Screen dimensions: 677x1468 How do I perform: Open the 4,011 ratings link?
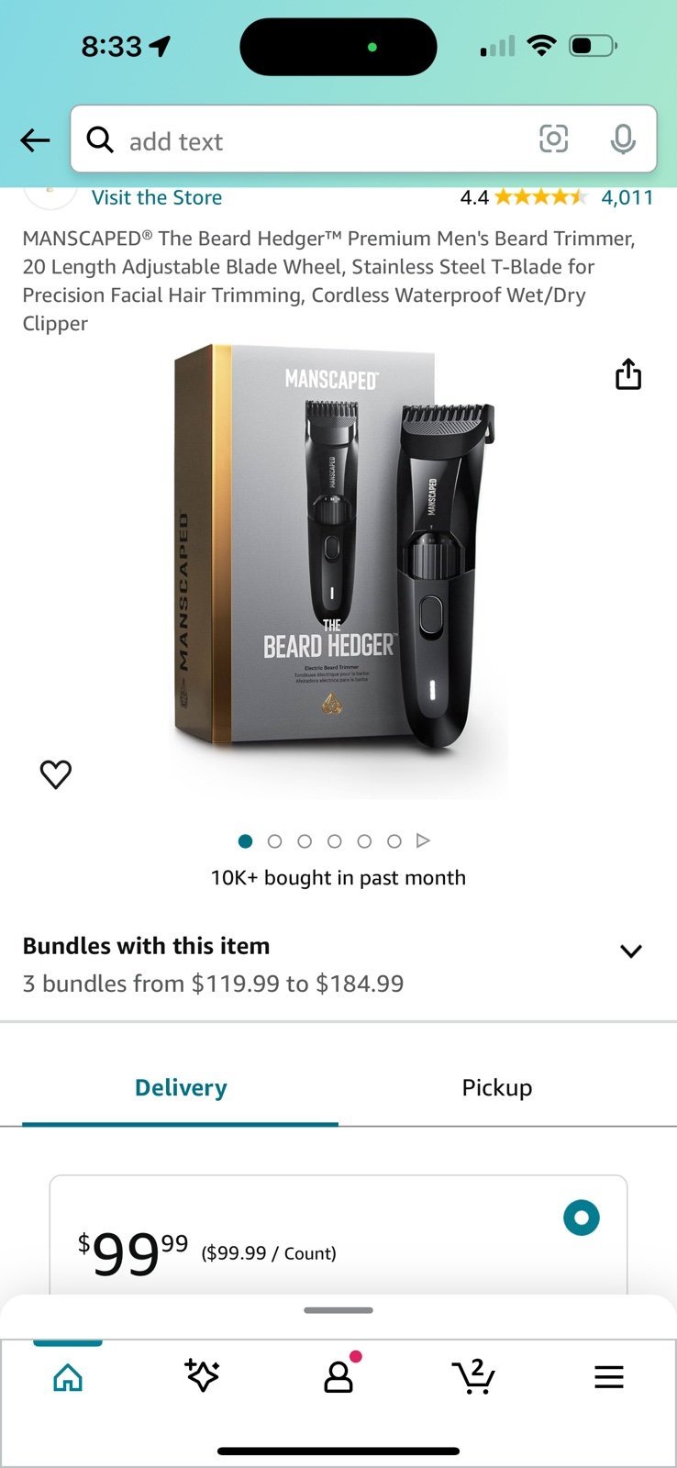tap(627, 197)
